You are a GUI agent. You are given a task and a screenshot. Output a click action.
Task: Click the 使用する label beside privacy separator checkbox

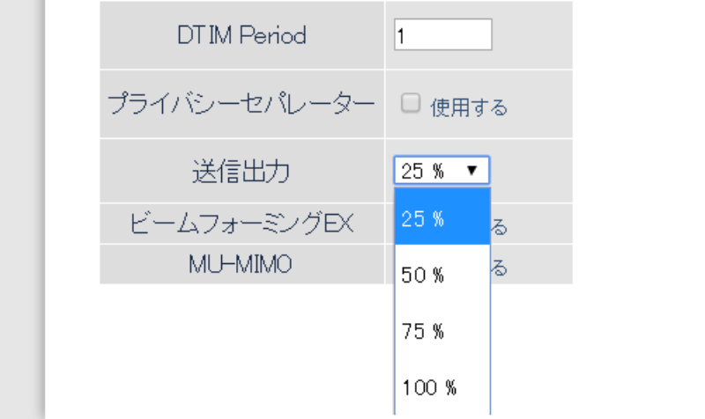[x=469, y=107]
